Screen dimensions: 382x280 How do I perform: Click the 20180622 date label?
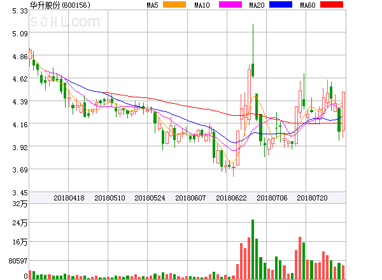(x=231, y=198)
